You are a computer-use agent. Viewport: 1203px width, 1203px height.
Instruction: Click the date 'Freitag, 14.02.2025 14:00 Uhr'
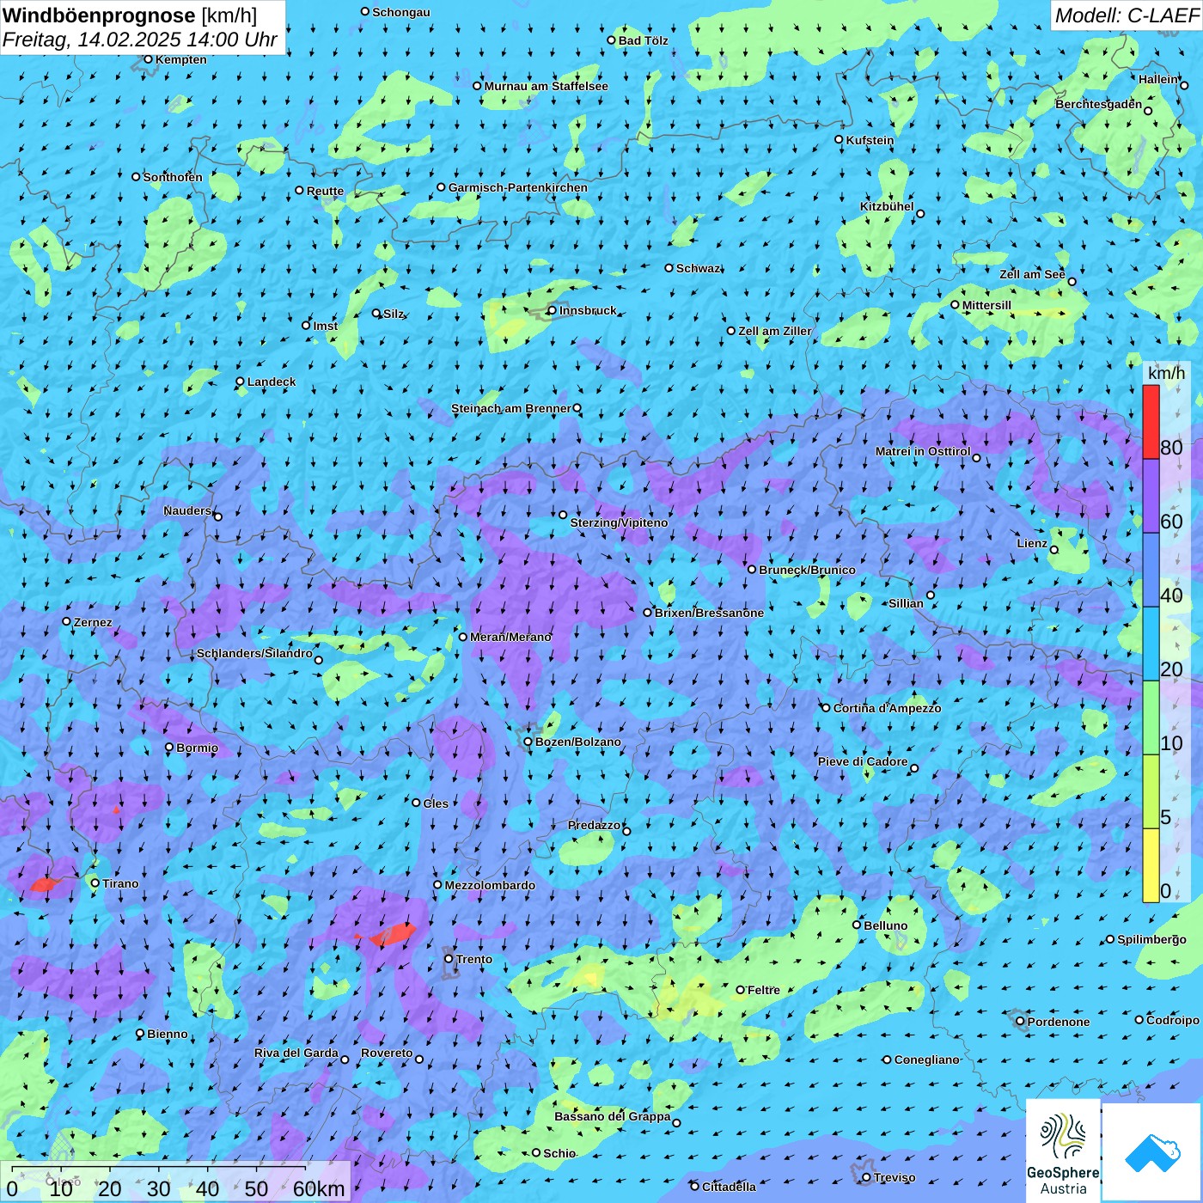click(140, 40)
